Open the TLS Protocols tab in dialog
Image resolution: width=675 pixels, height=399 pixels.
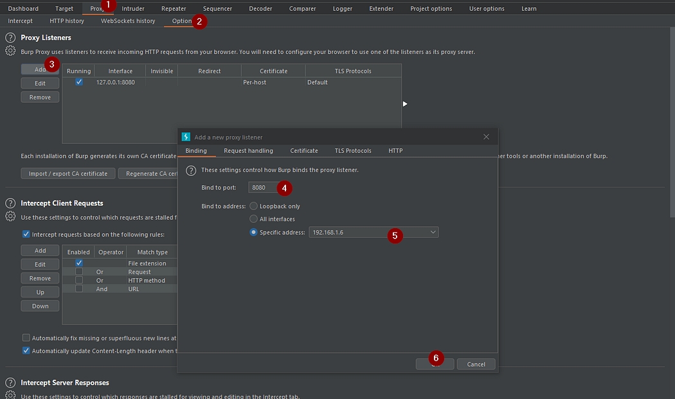pos(352,150)
